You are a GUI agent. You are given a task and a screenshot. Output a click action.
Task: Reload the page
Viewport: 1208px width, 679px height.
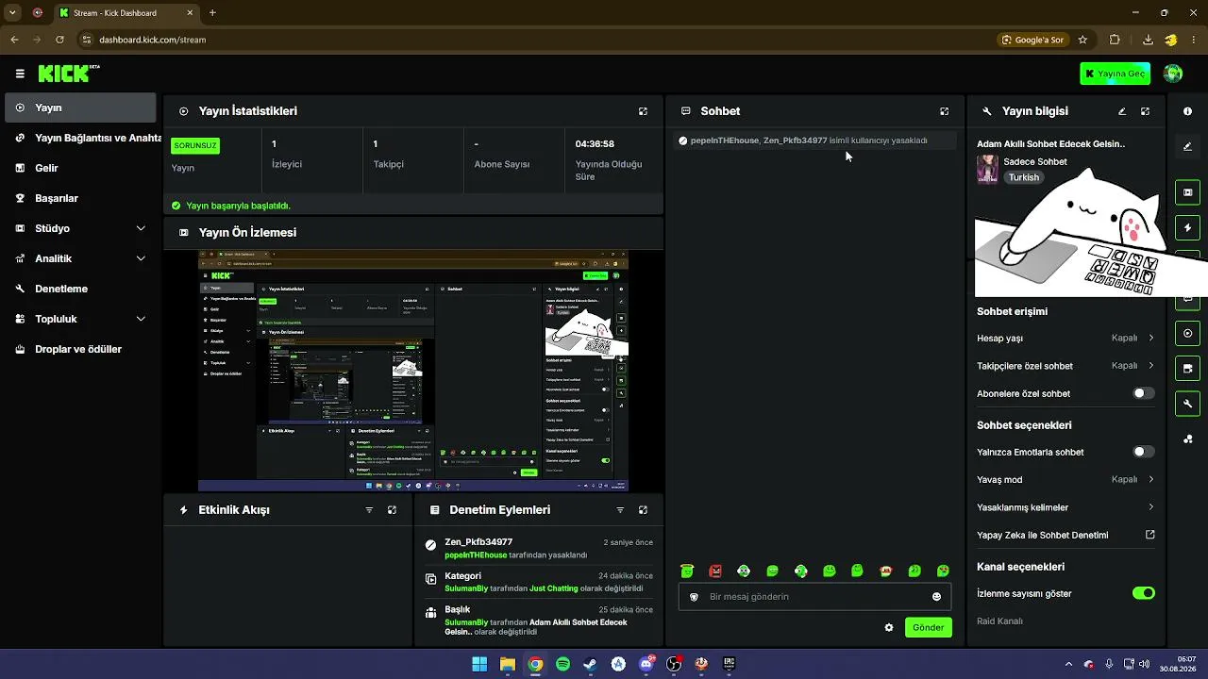click(59, 40)
